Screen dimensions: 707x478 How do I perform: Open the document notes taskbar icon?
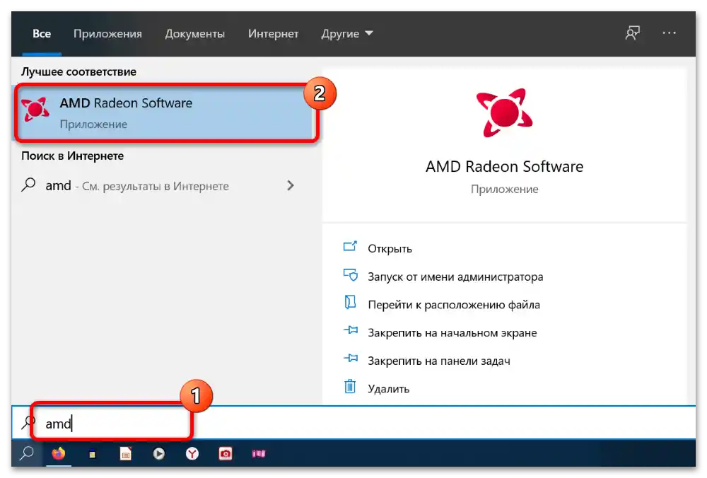[125, 453]
